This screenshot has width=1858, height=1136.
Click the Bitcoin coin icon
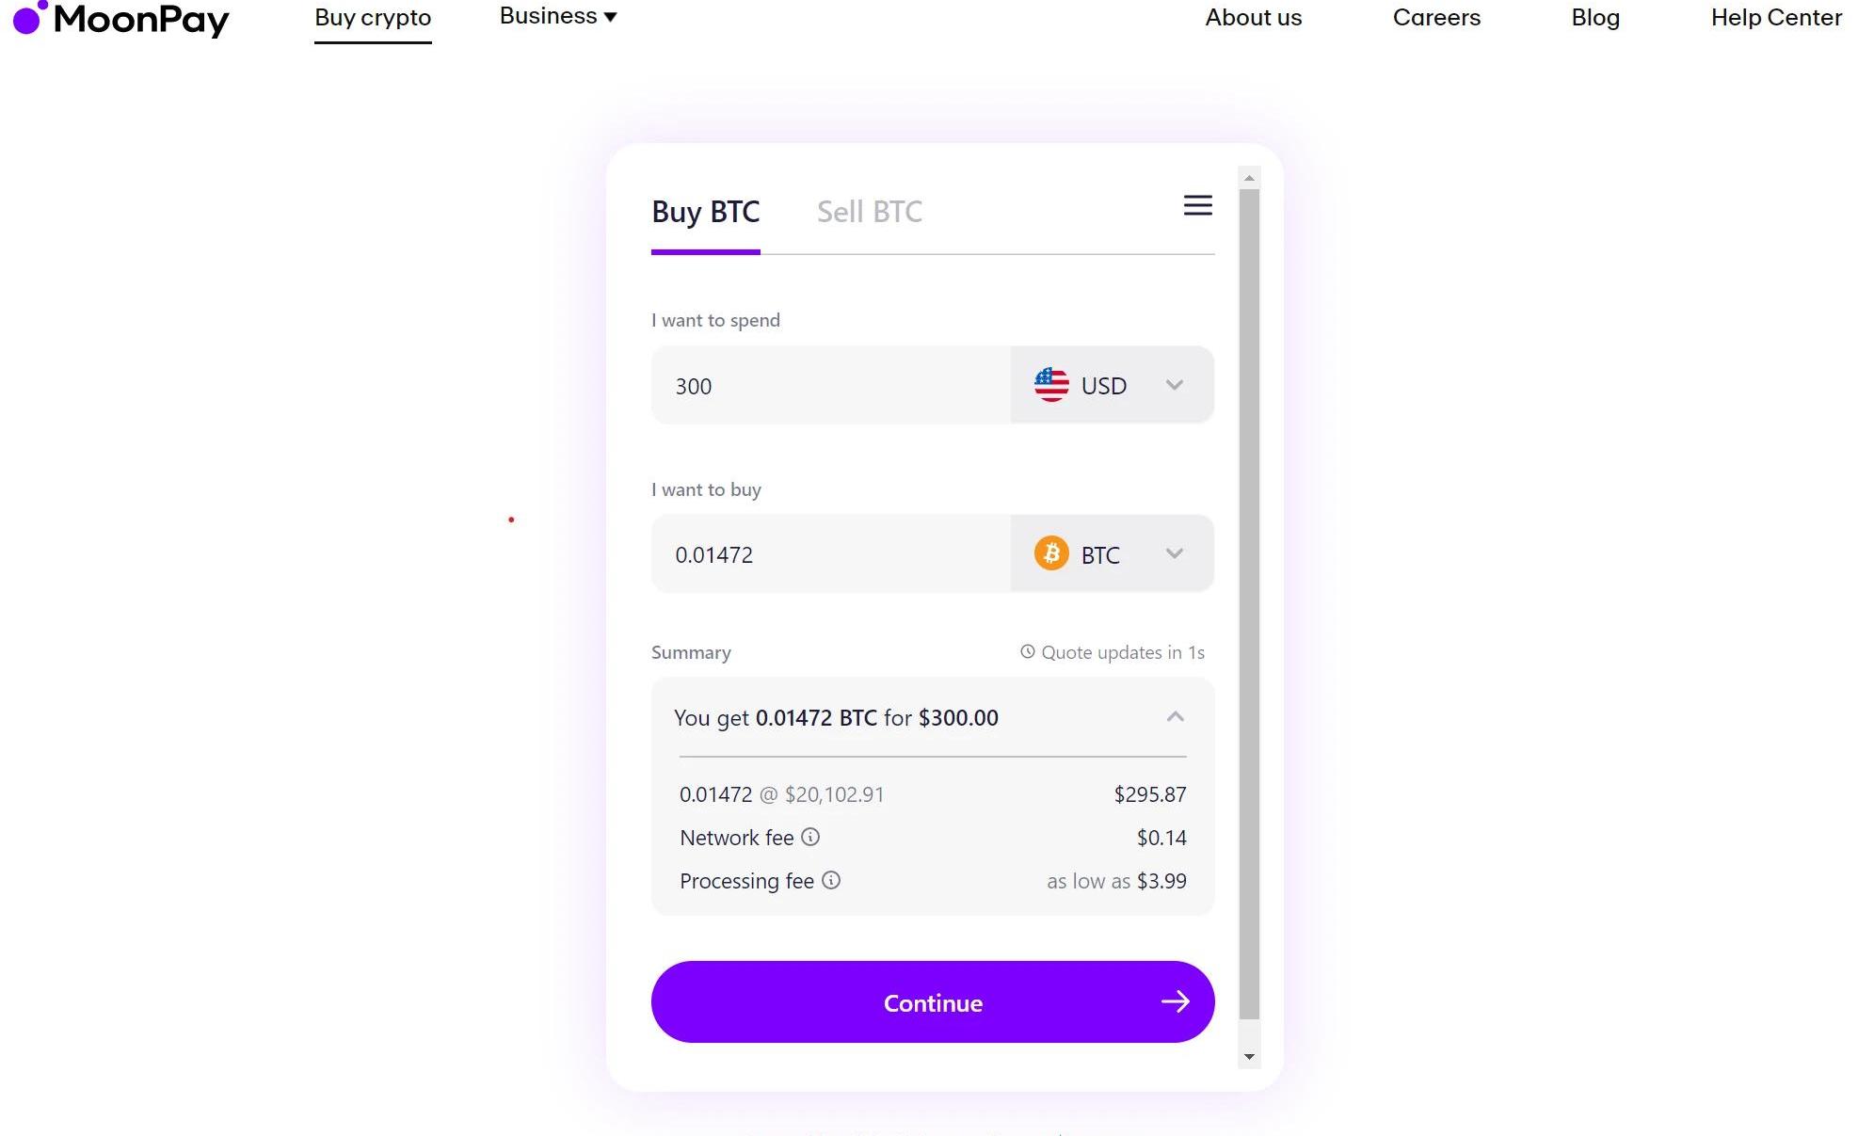pyautogui.click(x=1051, y=553)
